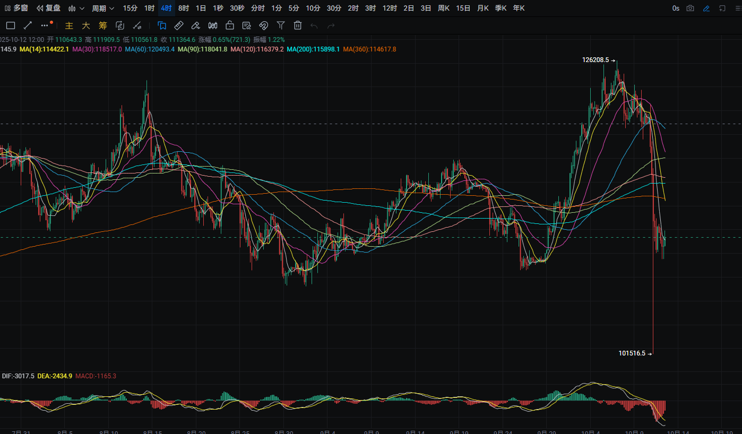The height and width of the screenshot is (434, 742).
Task: Select the trend line drawing tool
Action: [x=28, y=25]
